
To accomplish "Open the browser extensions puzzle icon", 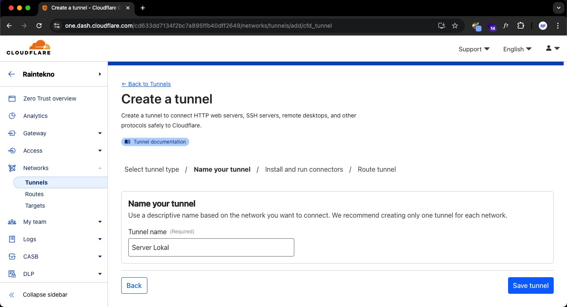I will (521, 26).
